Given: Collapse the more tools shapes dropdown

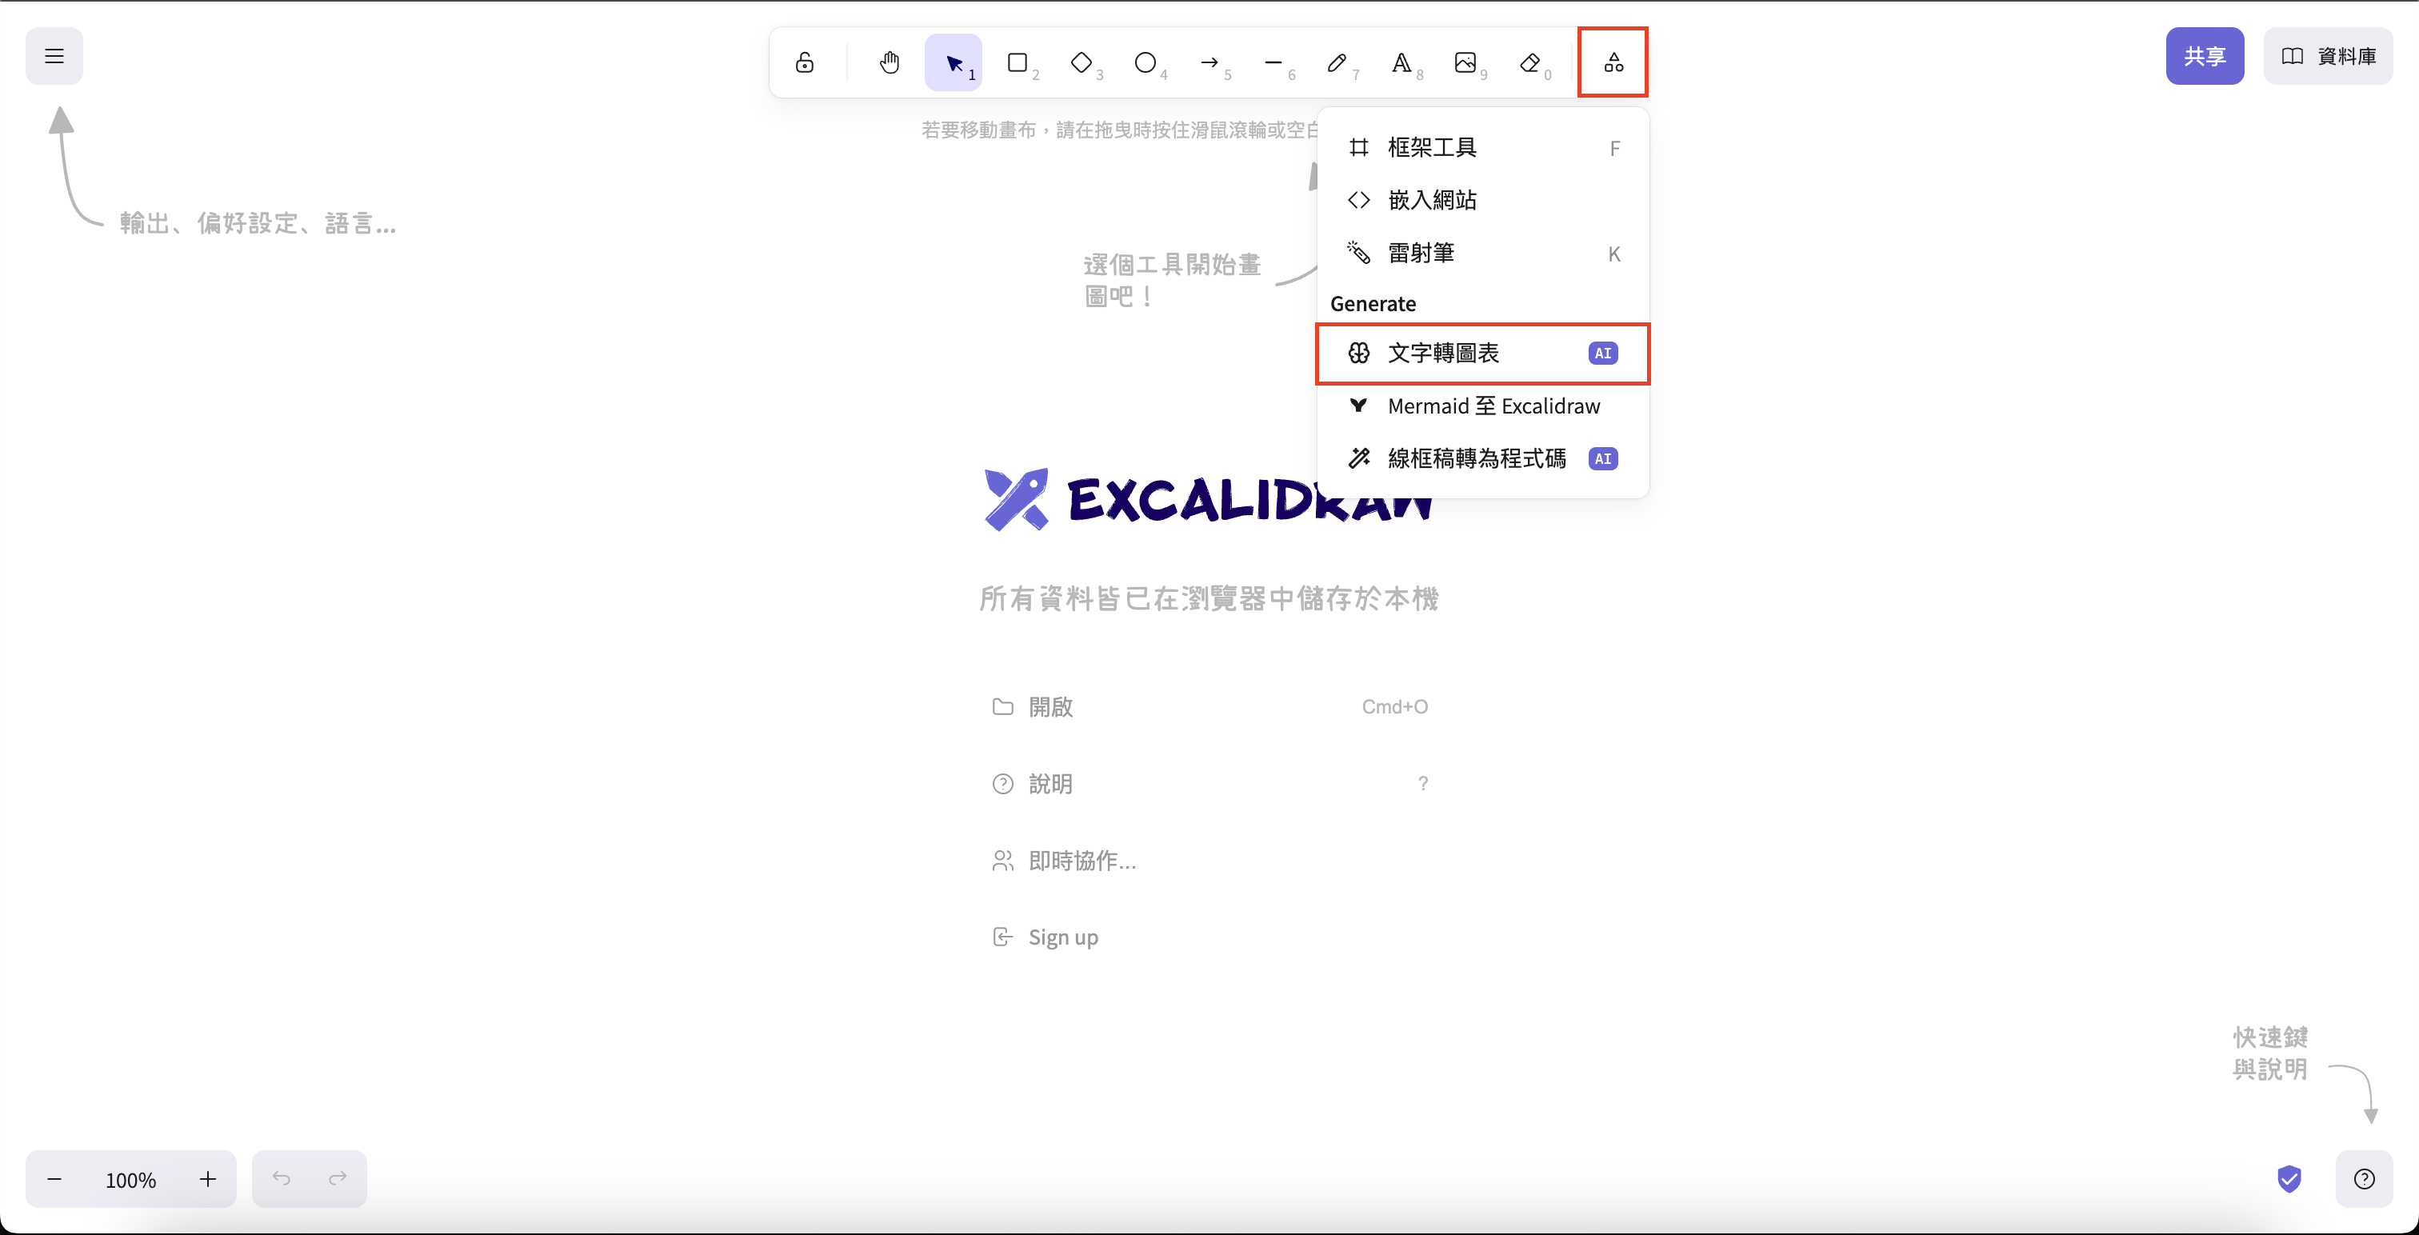Looking at the screenshot, I should (1613, 63).
